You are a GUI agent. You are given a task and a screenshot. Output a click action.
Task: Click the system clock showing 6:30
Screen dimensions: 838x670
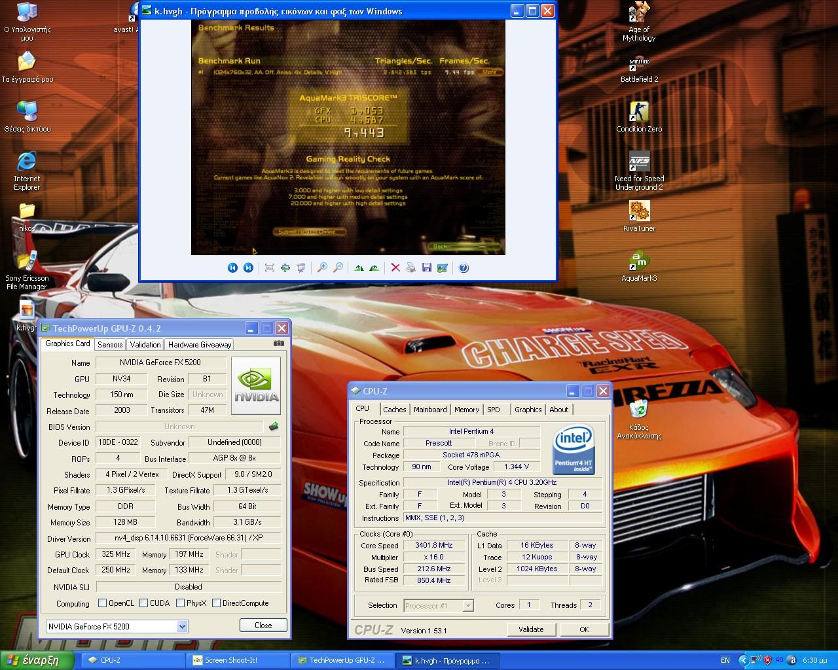tap(815, 660)
